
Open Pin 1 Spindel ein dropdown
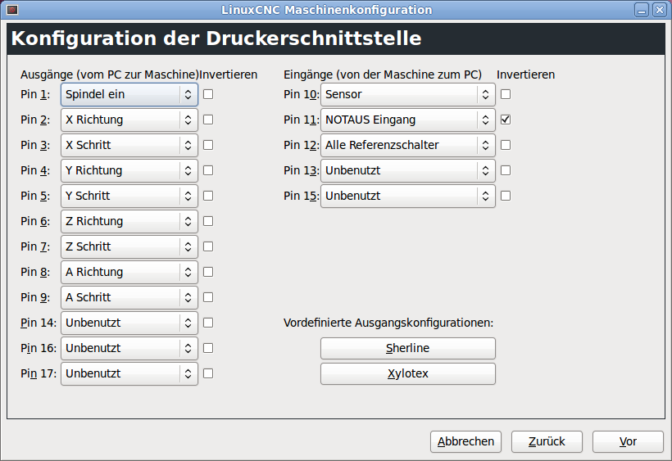pos(129,94)
